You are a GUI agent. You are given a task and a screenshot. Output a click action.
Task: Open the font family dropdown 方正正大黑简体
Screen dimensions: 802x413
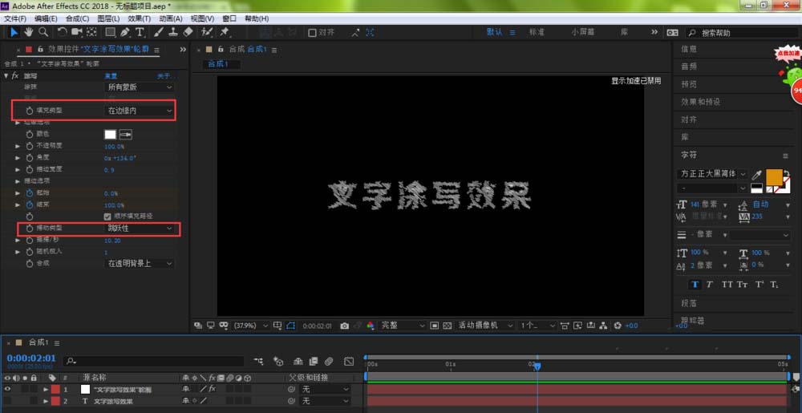point(712,174)
